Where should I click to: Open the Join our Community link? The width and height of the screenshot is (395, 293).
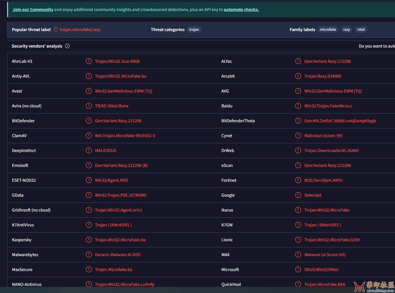33,9
